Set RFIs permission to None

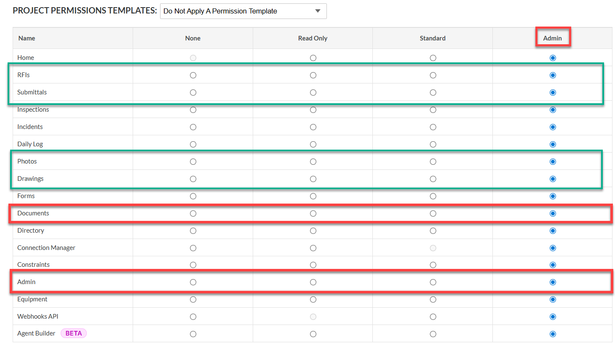click(193, 75)
